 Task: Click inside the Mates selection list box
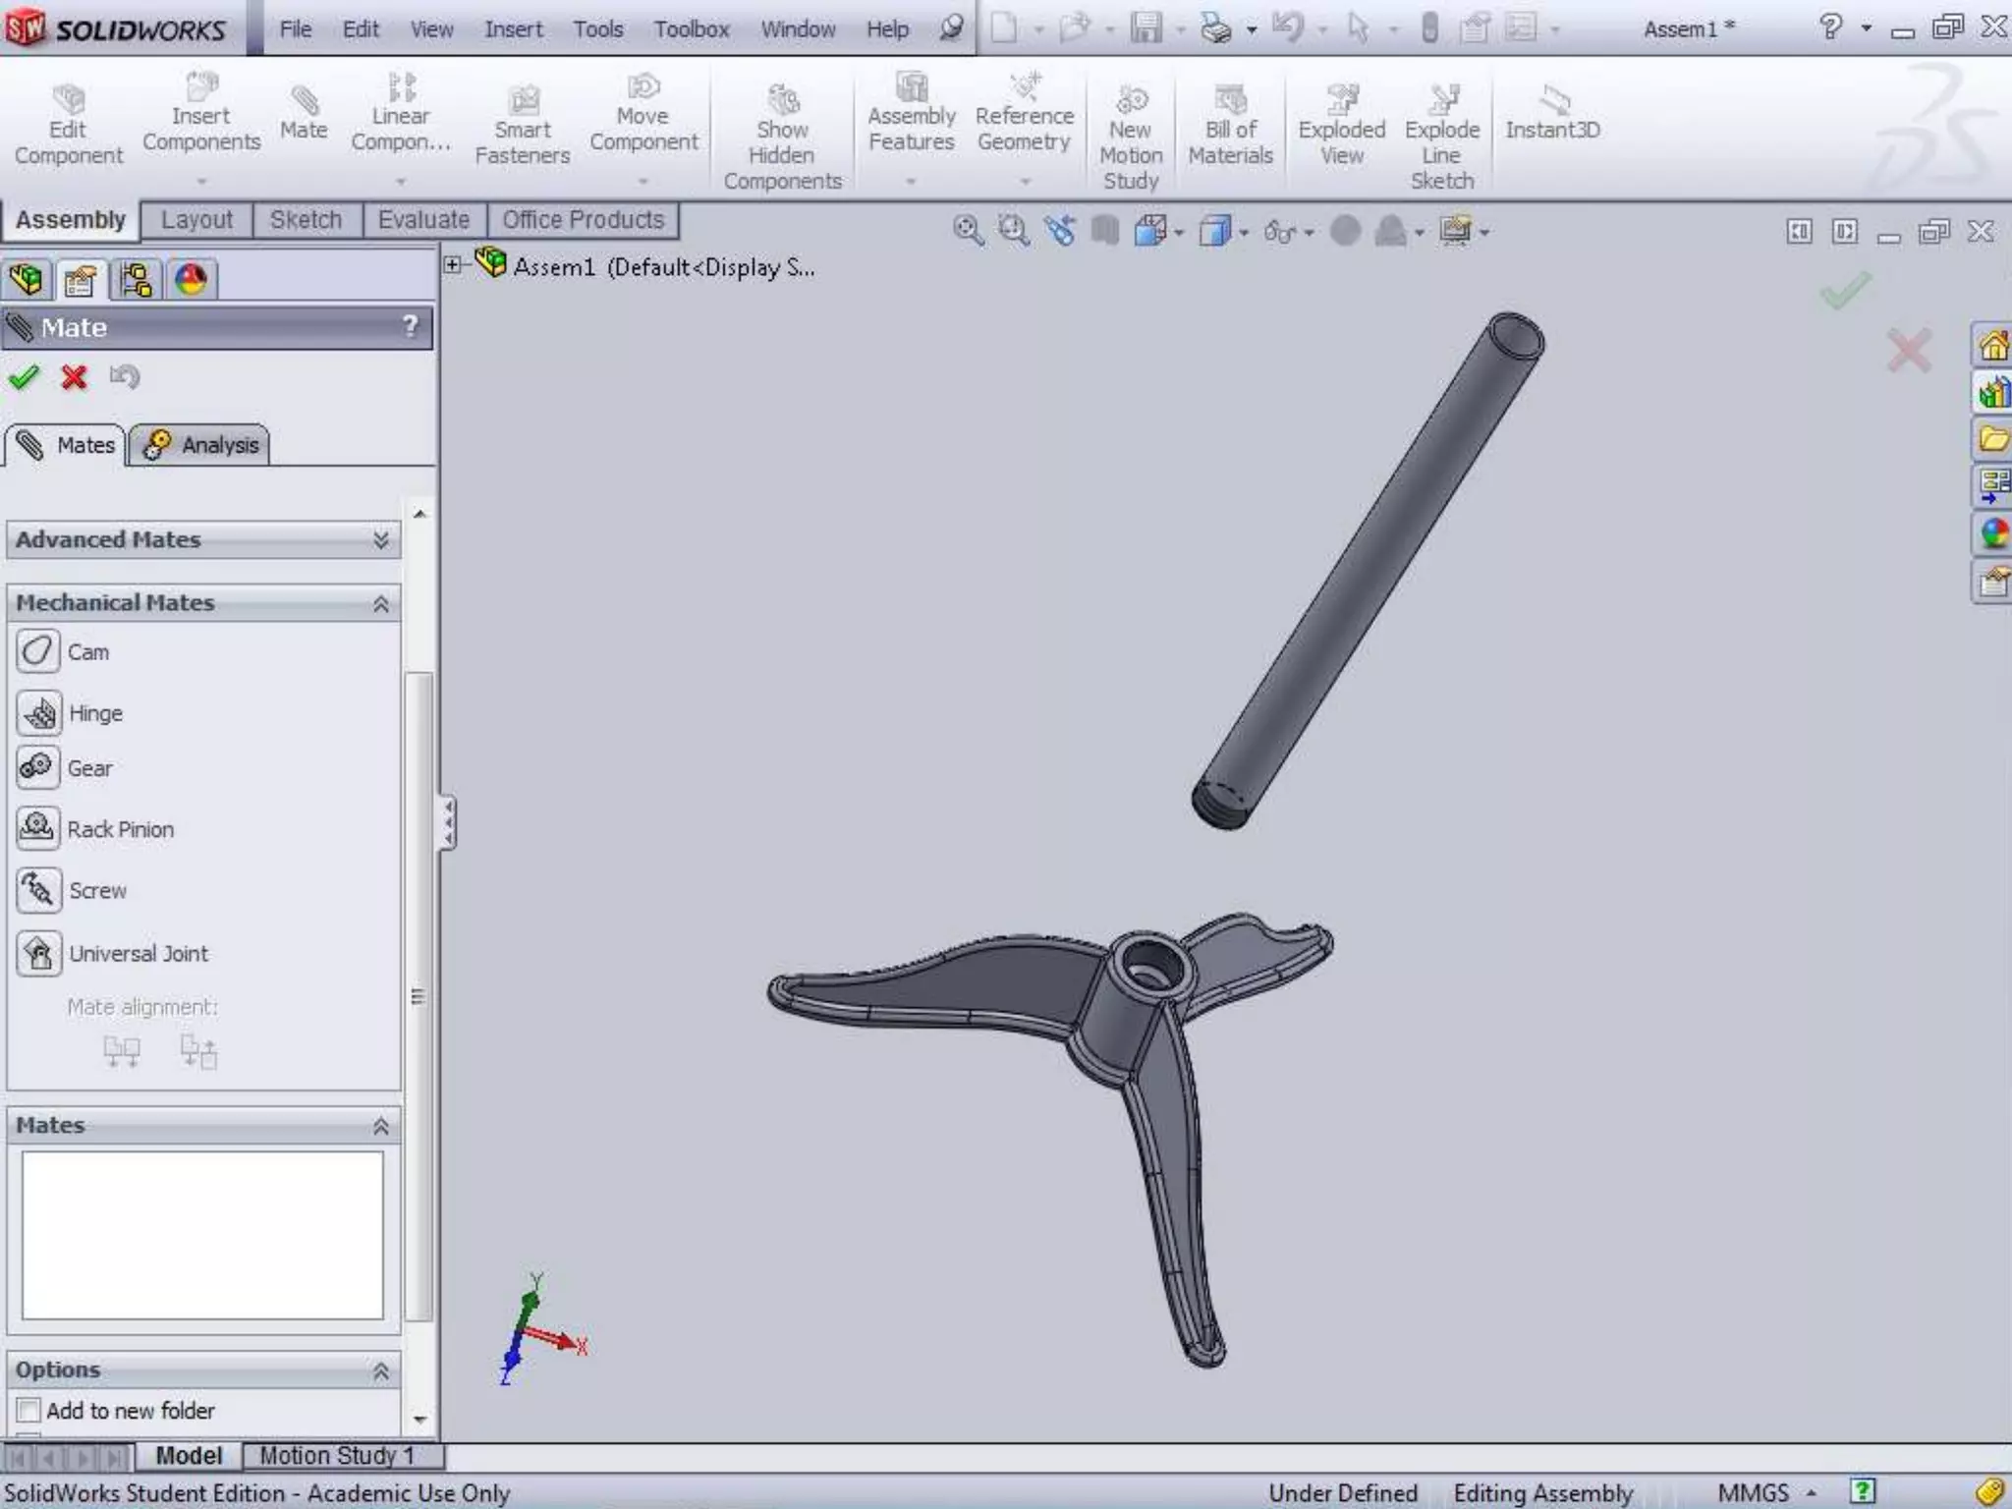(202, 1235)
